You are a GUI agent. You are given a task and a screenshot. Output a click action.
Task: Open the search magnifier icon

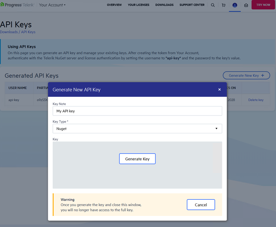tap(213, 5)
